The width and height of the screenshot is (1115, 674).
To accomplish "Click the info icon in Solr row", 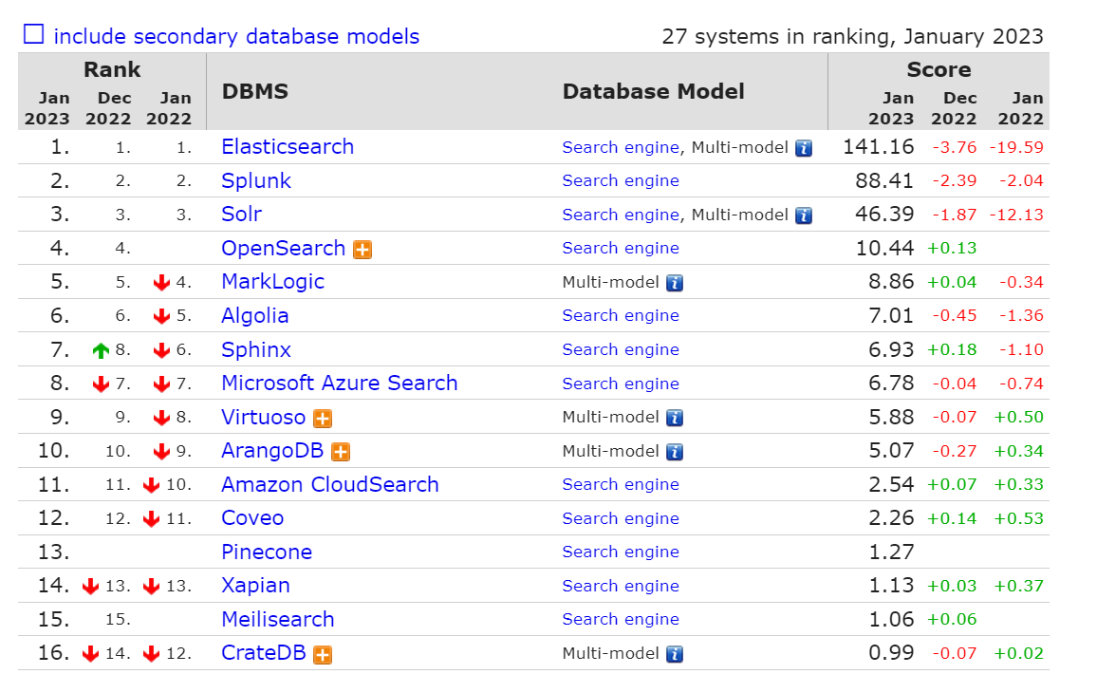I will point(804,215).
